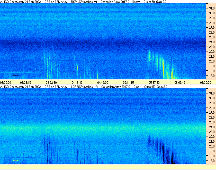The image size is (216, 170).
Task: Click 26.0 frequency label on Stokes +V chart
Action: [212, 117]
